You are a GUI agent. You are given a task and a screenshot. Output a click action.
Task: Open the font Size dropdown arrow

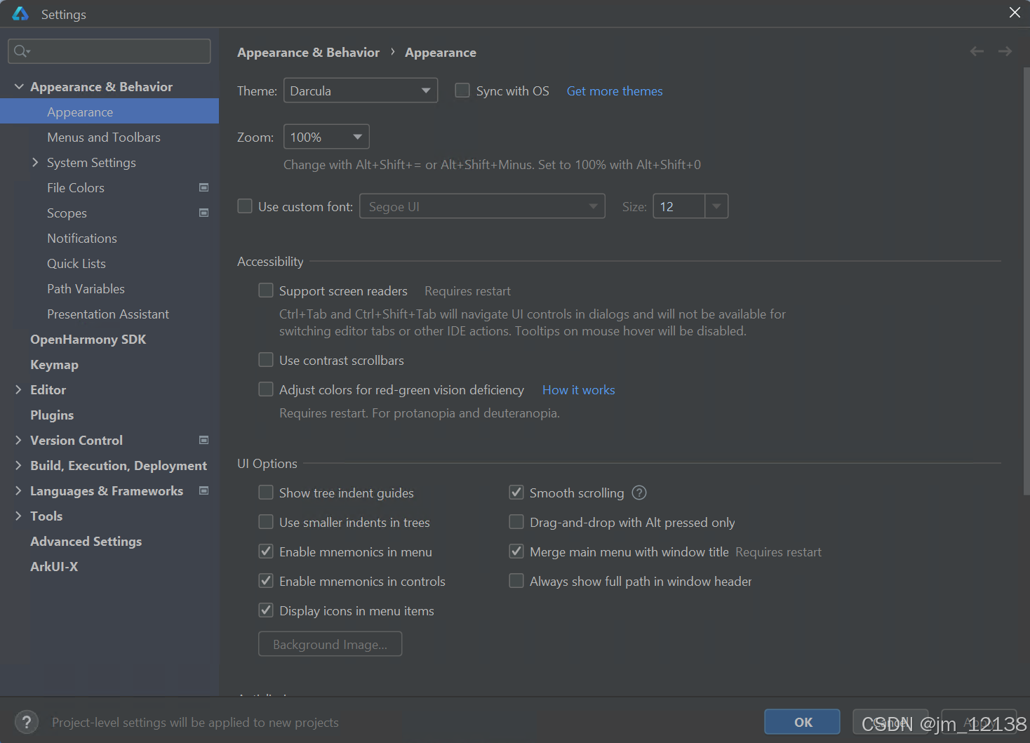pos(716,206)
